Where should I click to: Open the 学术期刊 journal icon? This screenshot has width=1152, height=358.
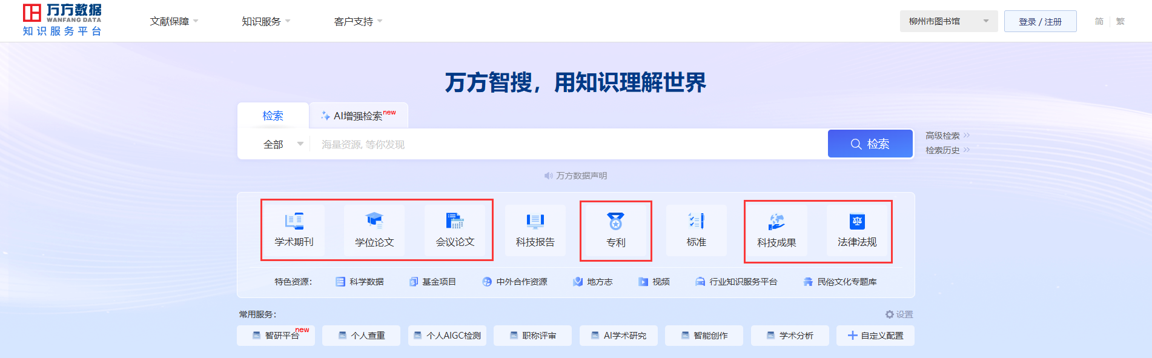point(294,221)
